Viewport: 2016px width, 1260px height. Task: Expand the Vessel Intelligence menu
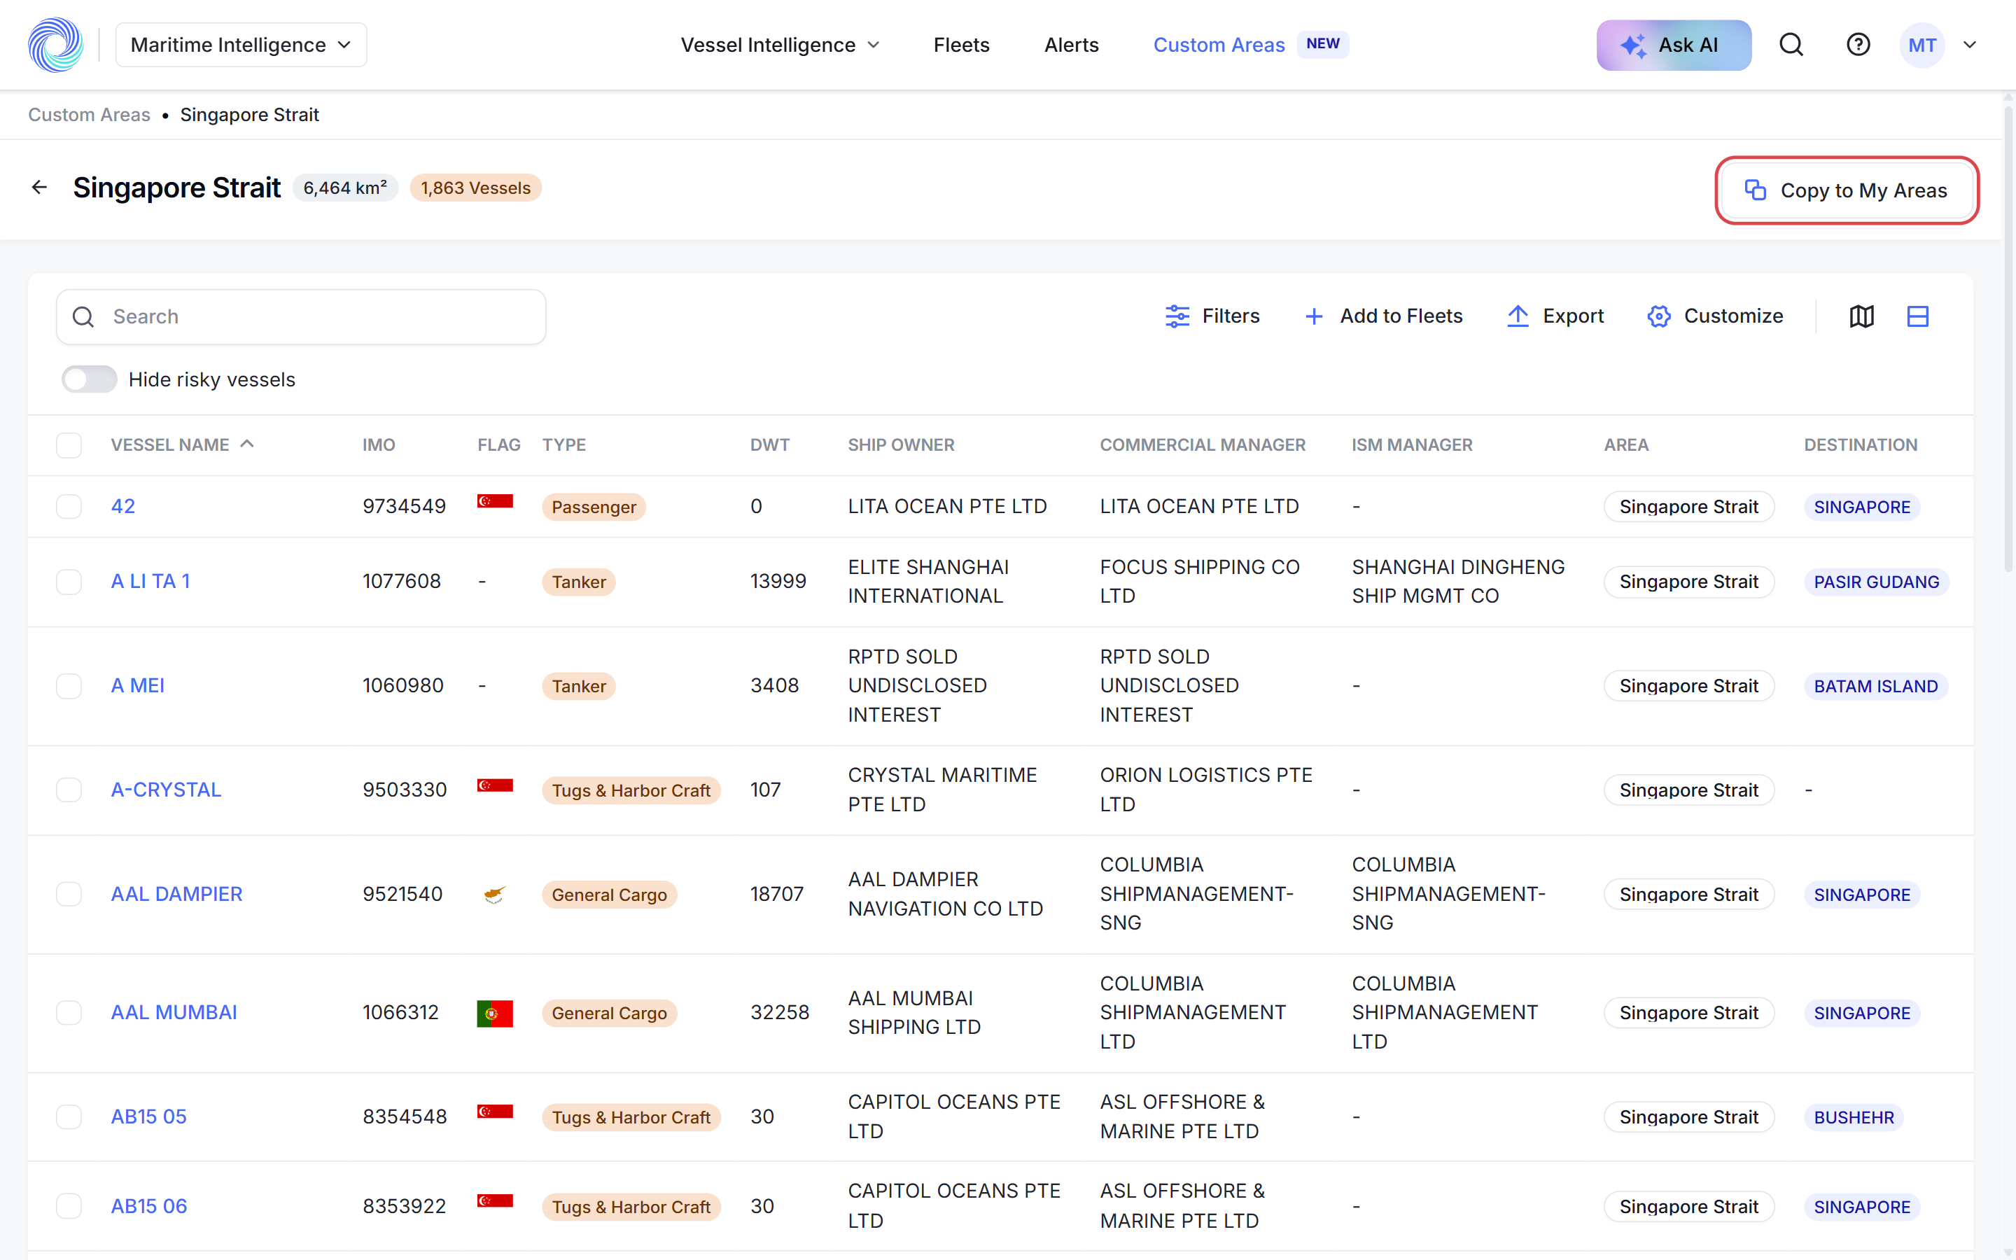click(780, 45)
